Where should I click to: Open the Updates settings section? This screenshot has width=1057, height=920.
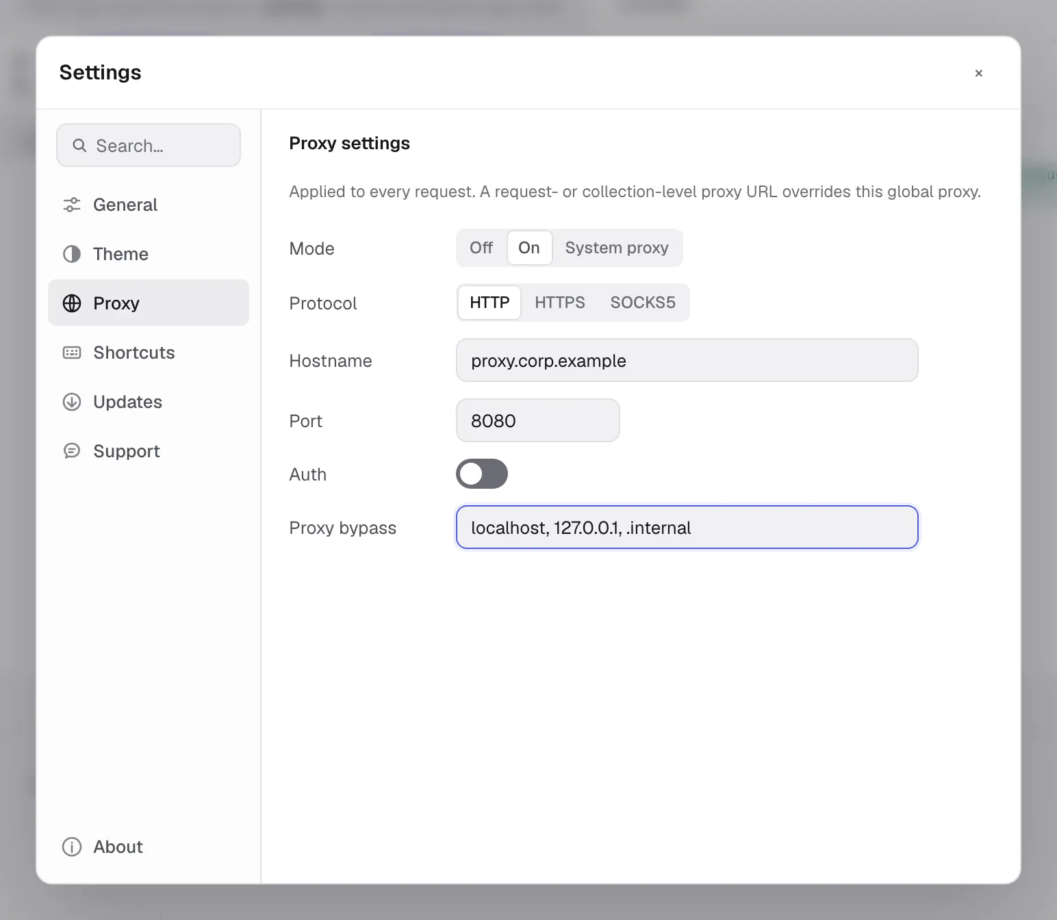[x=149, y=402]
